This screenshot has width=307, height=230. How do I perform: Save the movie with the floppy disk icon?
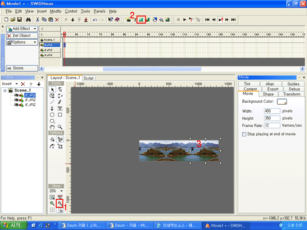[x=19, y=19]
